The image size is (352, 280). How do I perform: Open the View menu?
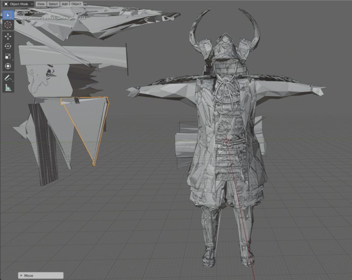pos(41,4)
